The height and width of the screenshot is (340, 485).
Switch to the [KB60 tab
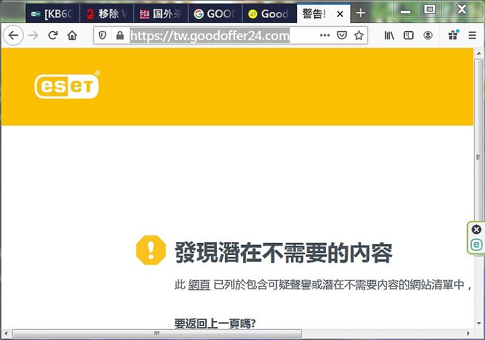click(x=53, y=13)
